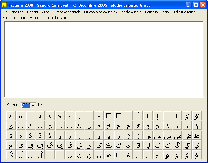The image size is (208, 163).
Task: Open the India menu
Action: pos(165,12)
